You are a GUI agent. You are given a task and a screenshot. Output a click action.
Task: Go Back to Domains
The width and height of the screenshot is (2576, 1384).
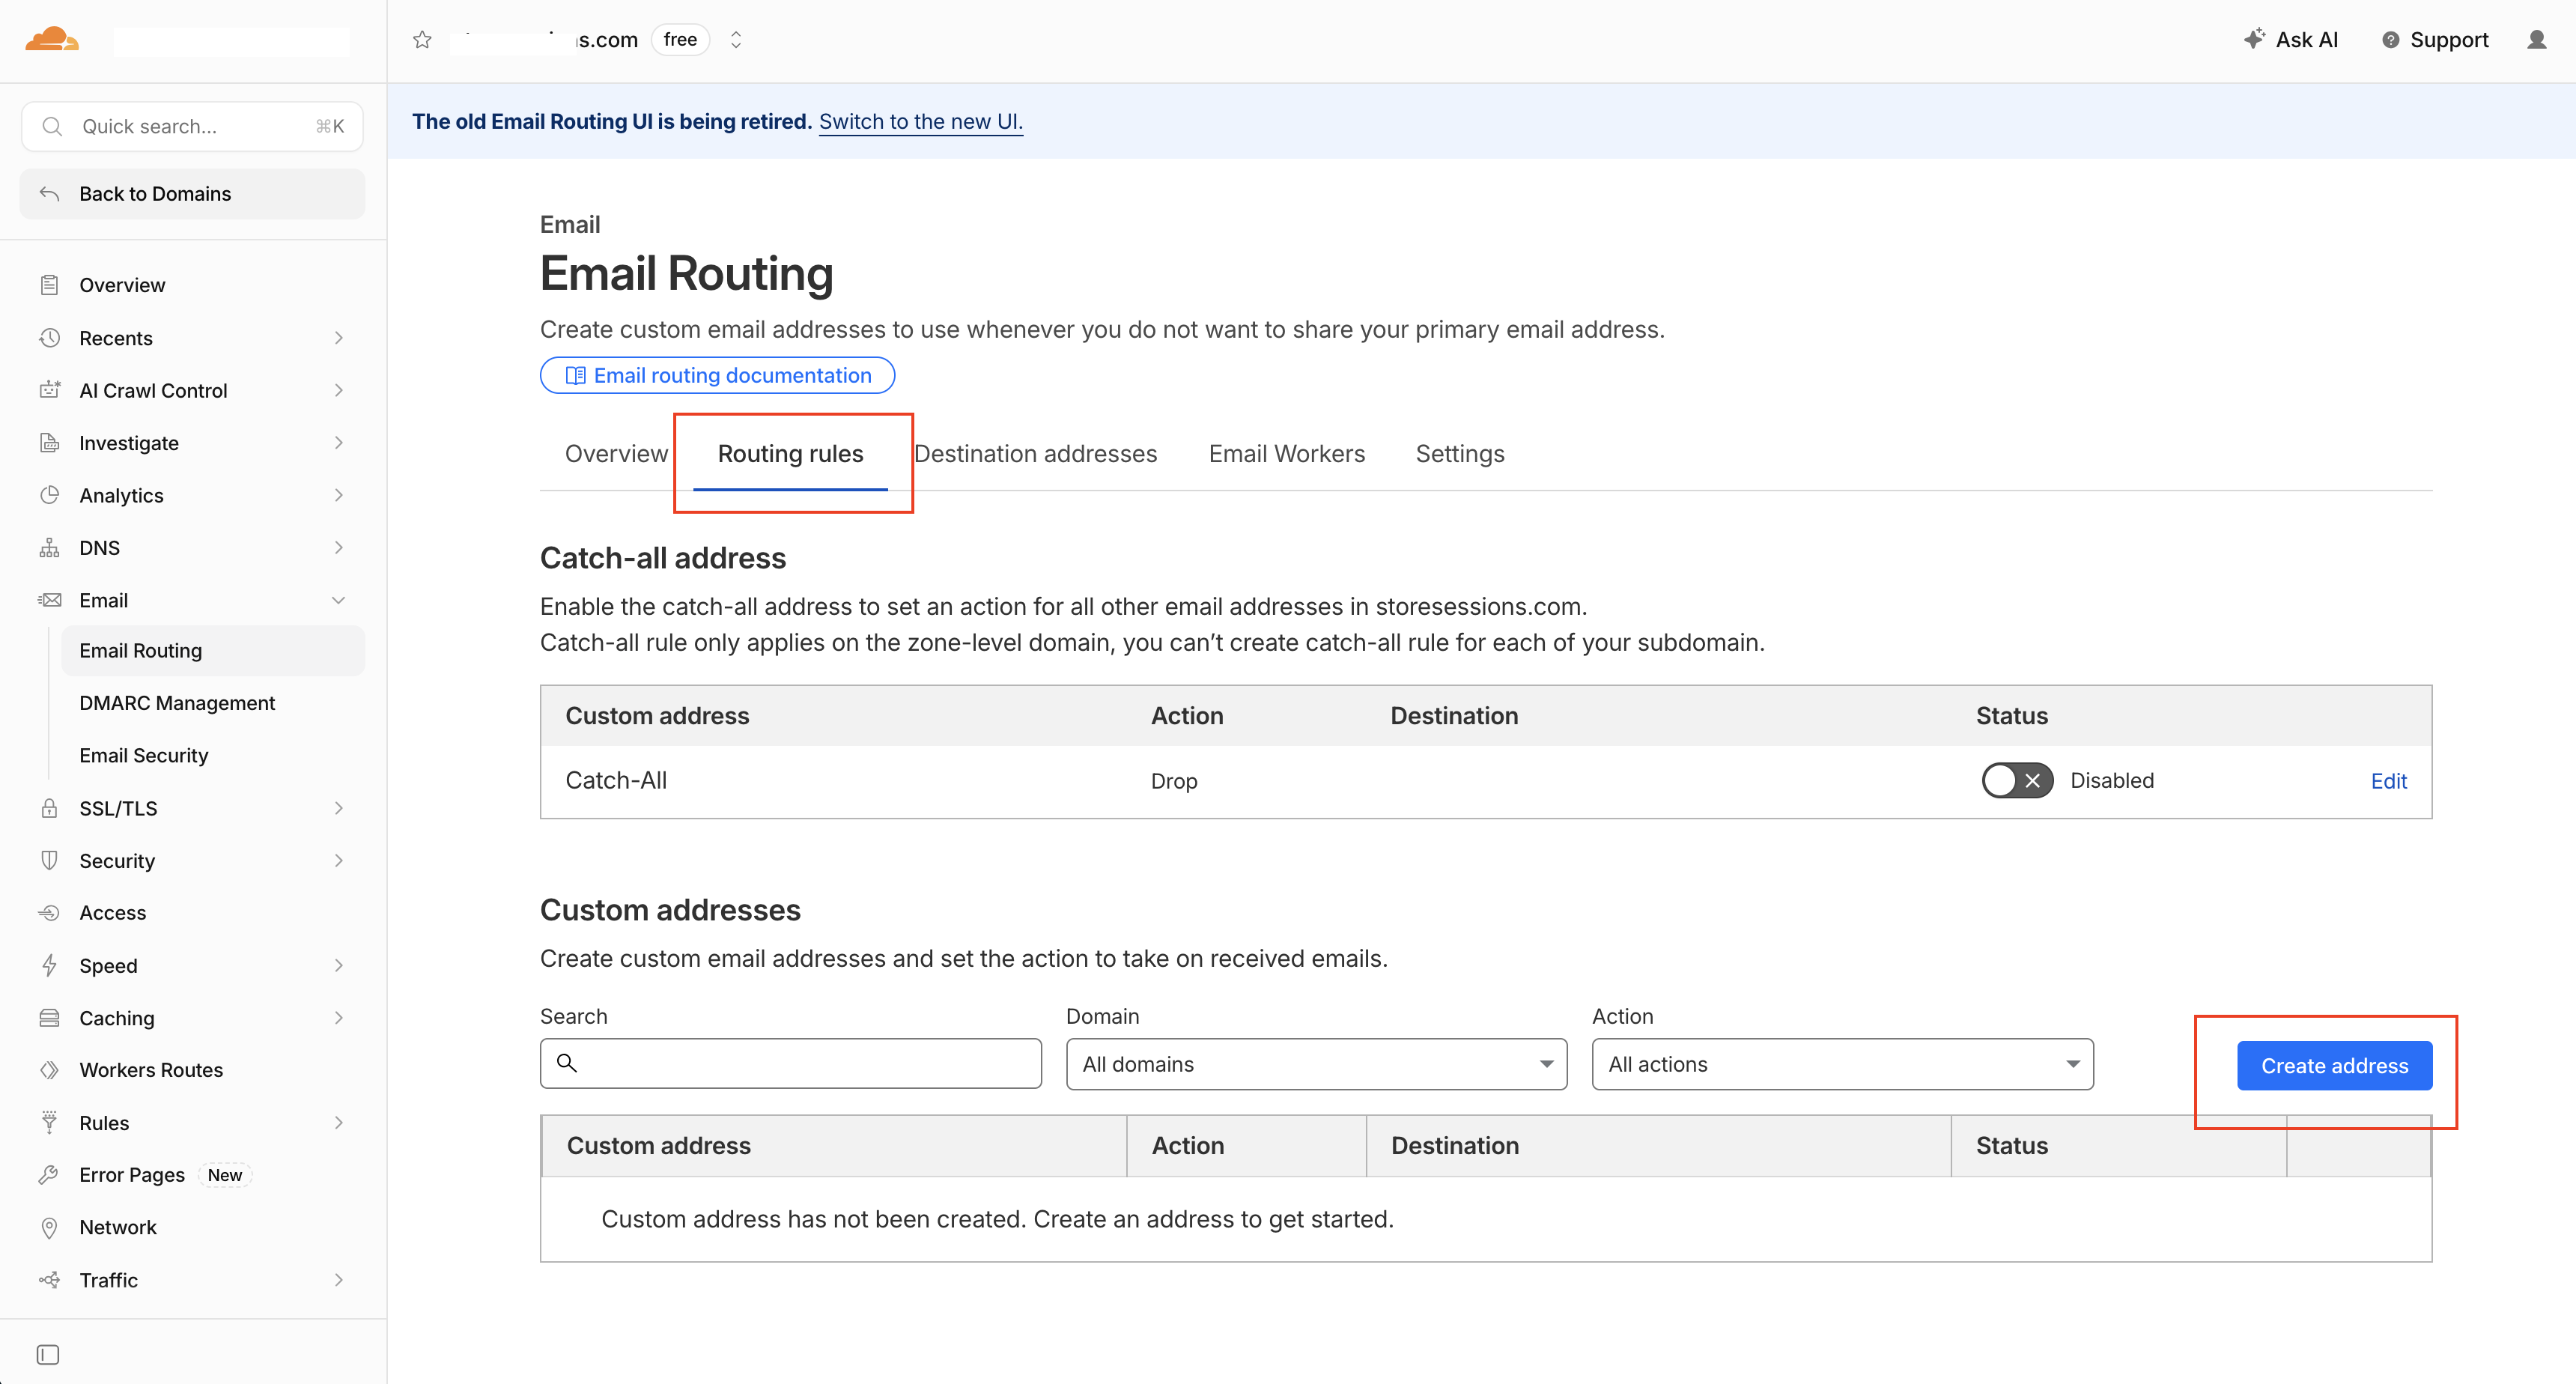(192, 194)
